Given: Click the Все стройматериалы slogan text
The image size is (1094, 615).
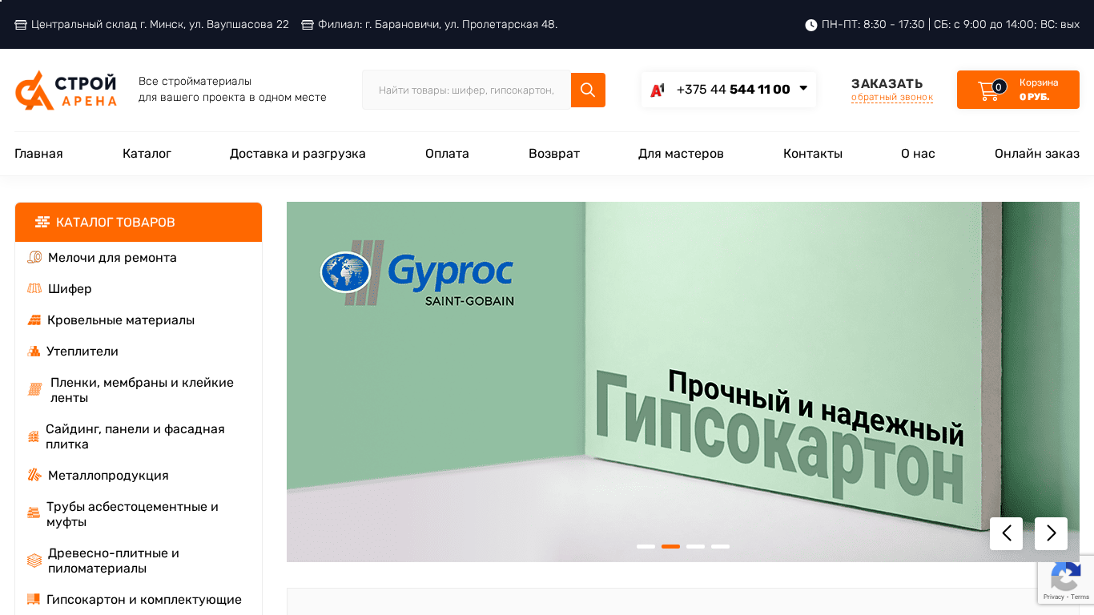Looking at the screenshot, I should coord(232,90).
